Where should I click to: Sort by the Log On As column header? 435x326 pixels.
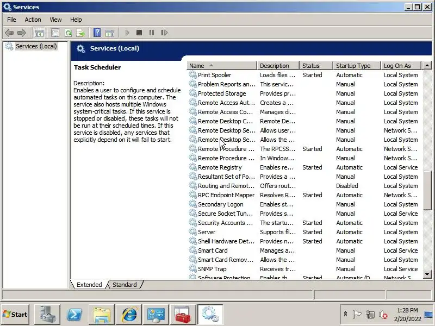401,66
